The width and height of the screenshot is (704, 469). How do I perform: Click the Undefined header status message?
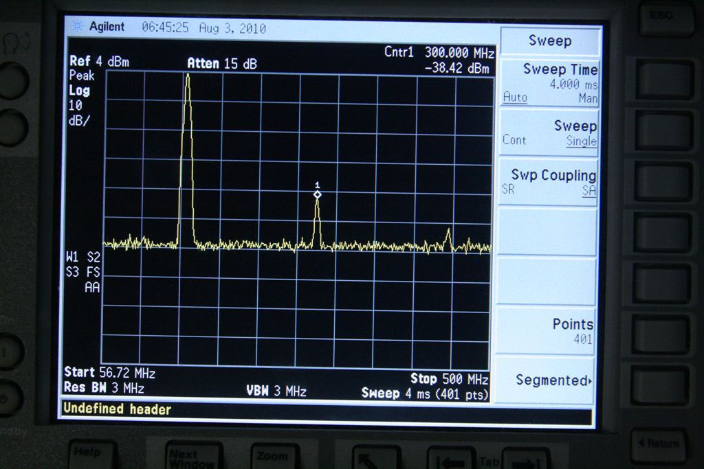pos(117,409)
